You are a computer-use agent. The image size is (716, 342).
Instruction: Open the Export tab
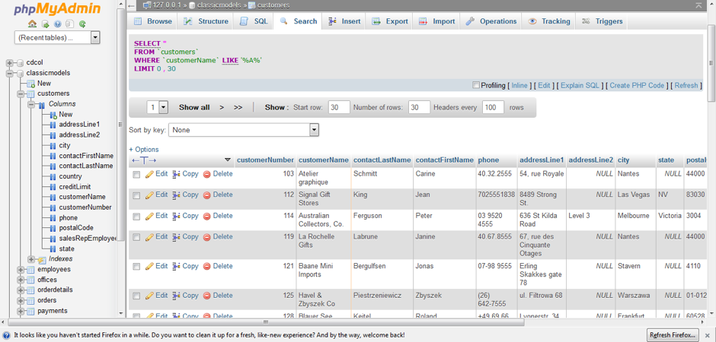coord(389,21)
